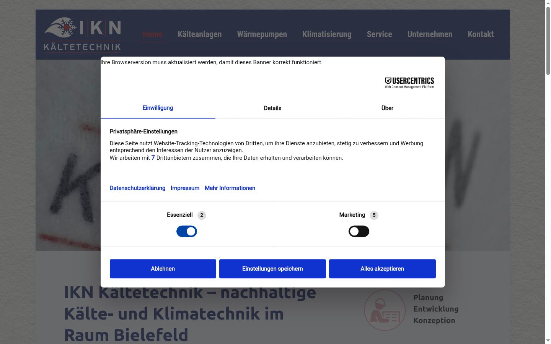
Task: Click the Planung engineer icon
Action: pos(385,310)
